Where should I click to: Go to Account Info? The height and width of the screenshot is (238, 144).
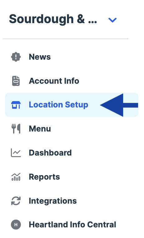[x=54, y=81]
